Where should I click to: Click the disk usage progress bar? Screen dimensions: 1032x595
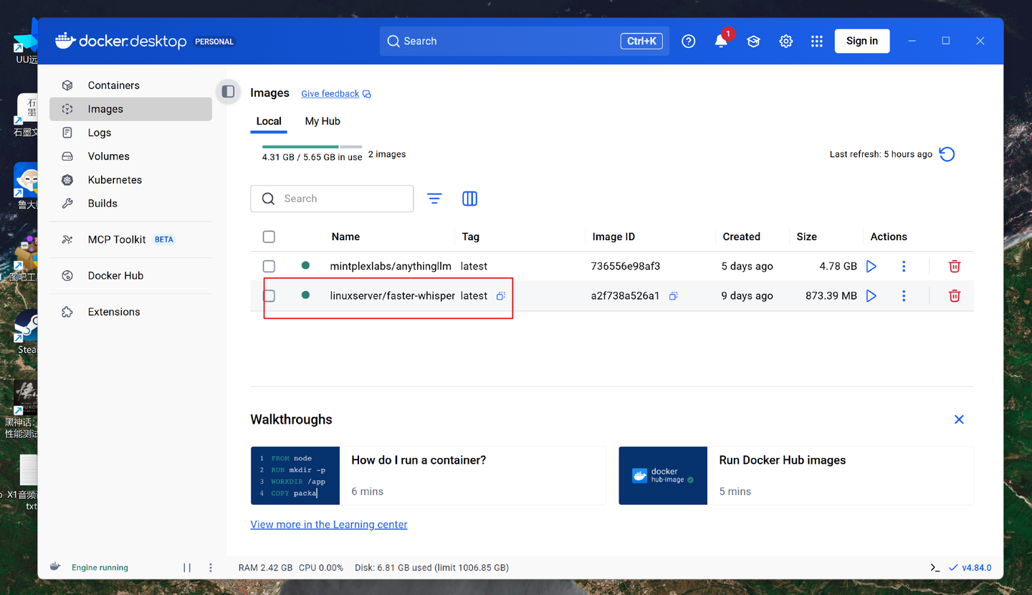pos(312,146)
